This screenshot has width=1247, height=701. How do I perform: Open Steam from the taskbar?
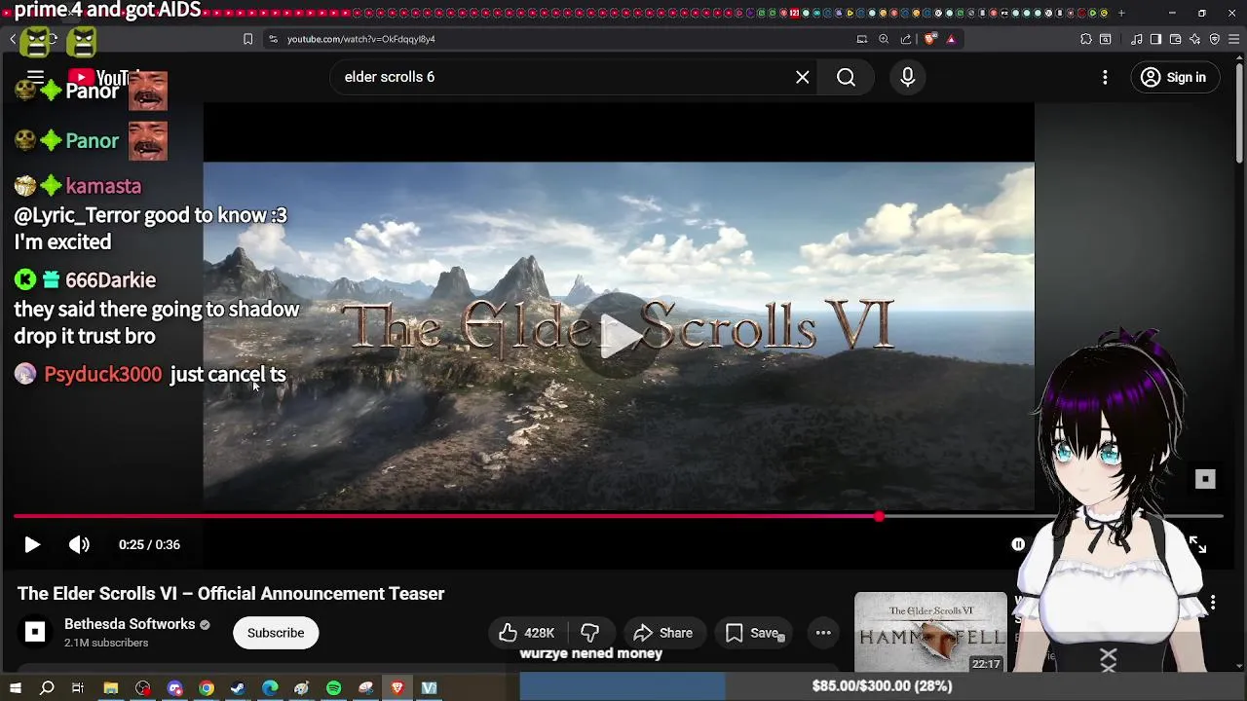pyautogui.click(x=238, y=688)
